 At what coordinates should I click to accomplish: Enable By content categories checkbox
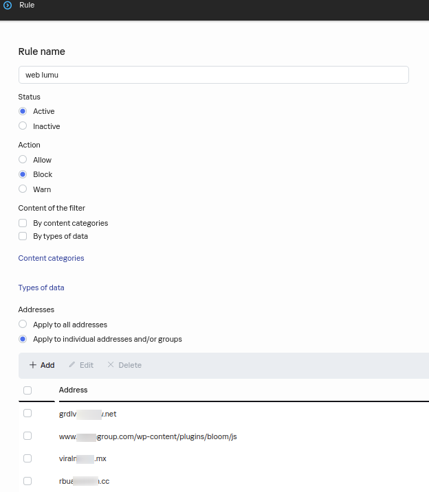click(x=23, y=223)
